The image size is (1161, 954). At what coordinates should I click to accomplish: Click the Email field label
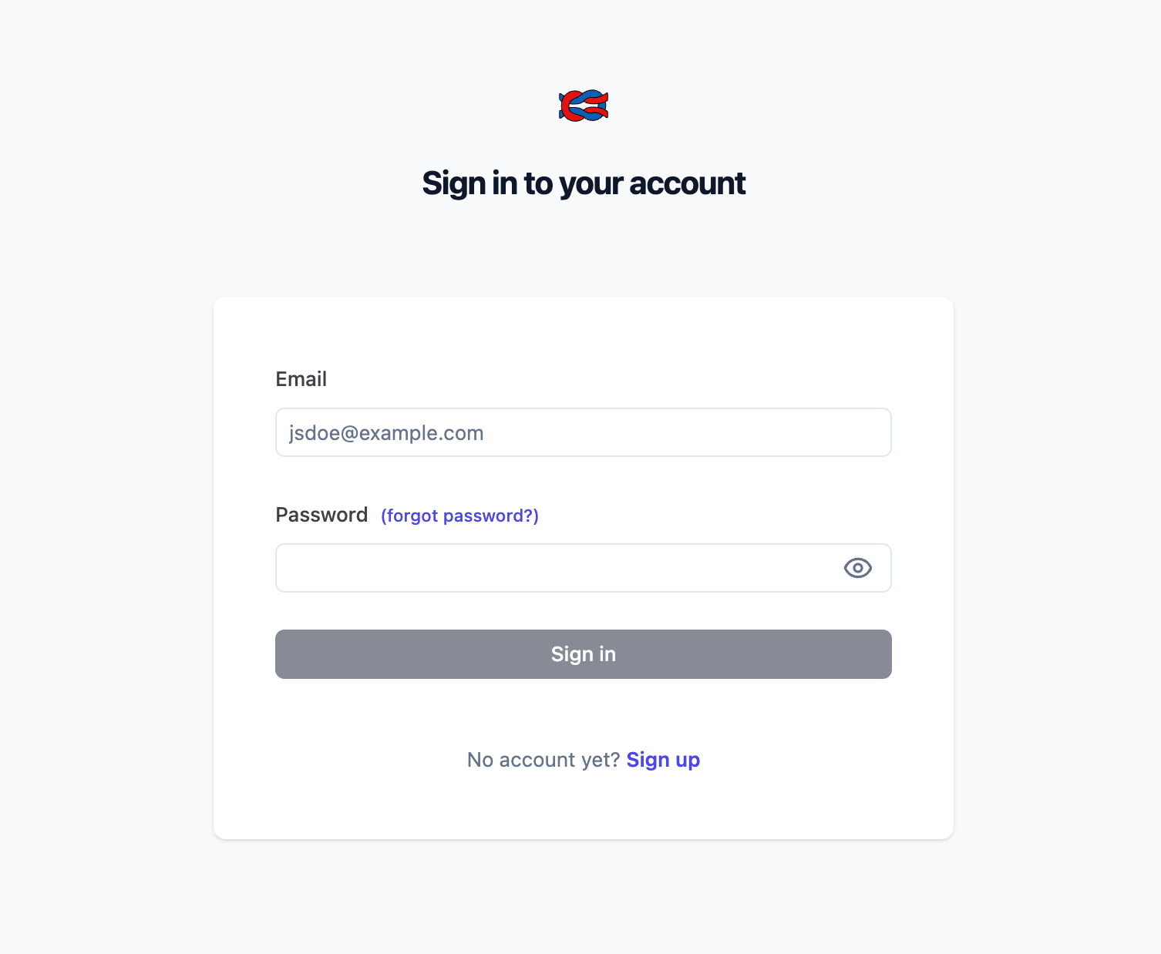301,379
